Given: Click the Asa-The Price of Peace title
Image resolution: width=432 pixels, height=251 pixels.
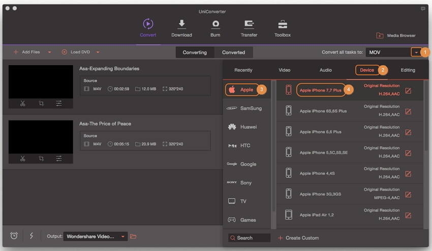Looking at the screenshot, I should (105, 123).
